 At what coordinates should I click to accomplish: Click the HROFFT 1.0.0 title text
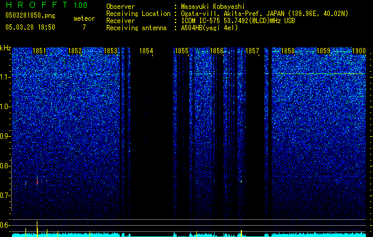46,5
